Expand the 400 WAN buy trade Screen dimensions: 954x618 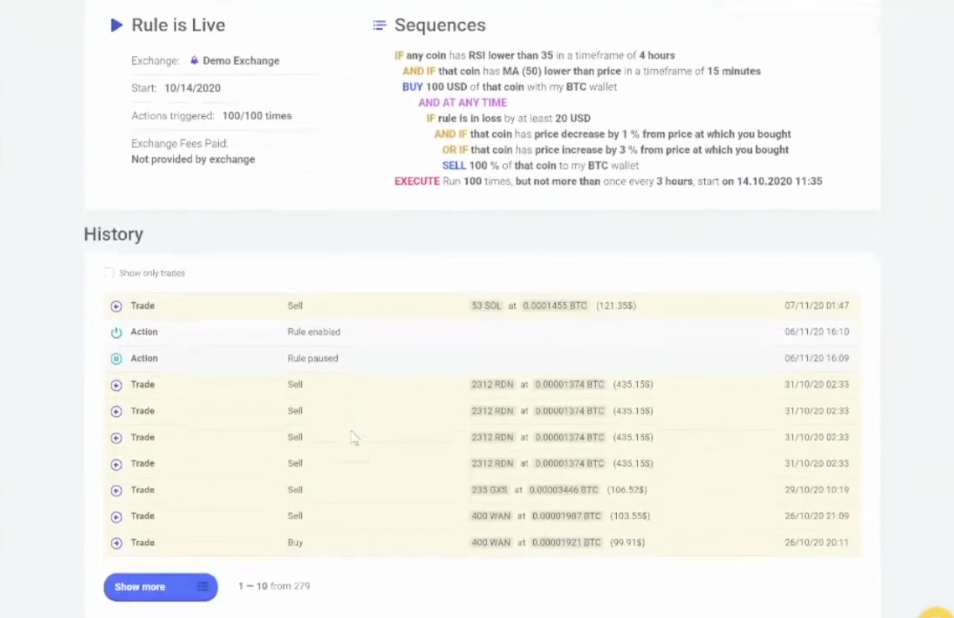tap(116, 543)
